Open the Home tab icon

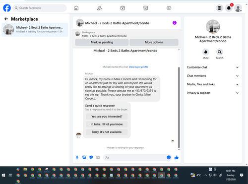76,8
